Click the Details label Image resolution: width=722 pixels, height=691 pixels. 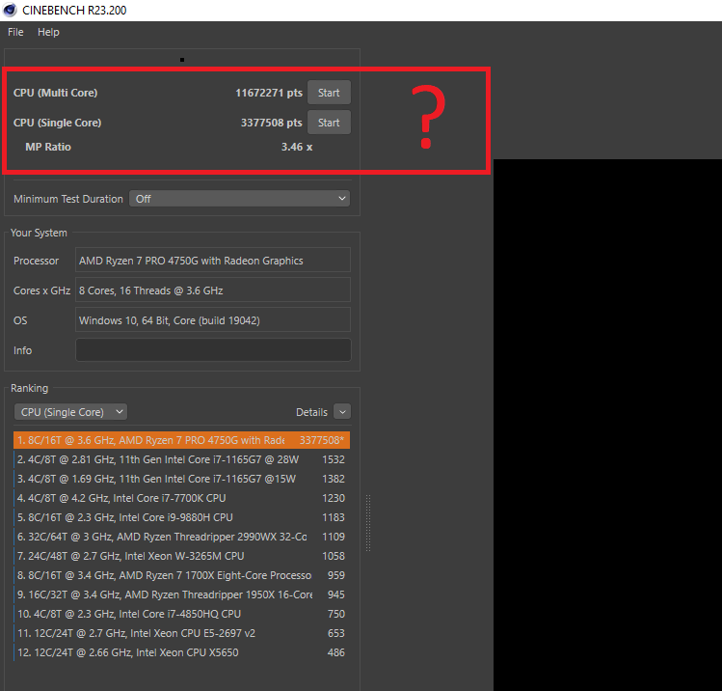pyautogui.click(x=311, y=412)
